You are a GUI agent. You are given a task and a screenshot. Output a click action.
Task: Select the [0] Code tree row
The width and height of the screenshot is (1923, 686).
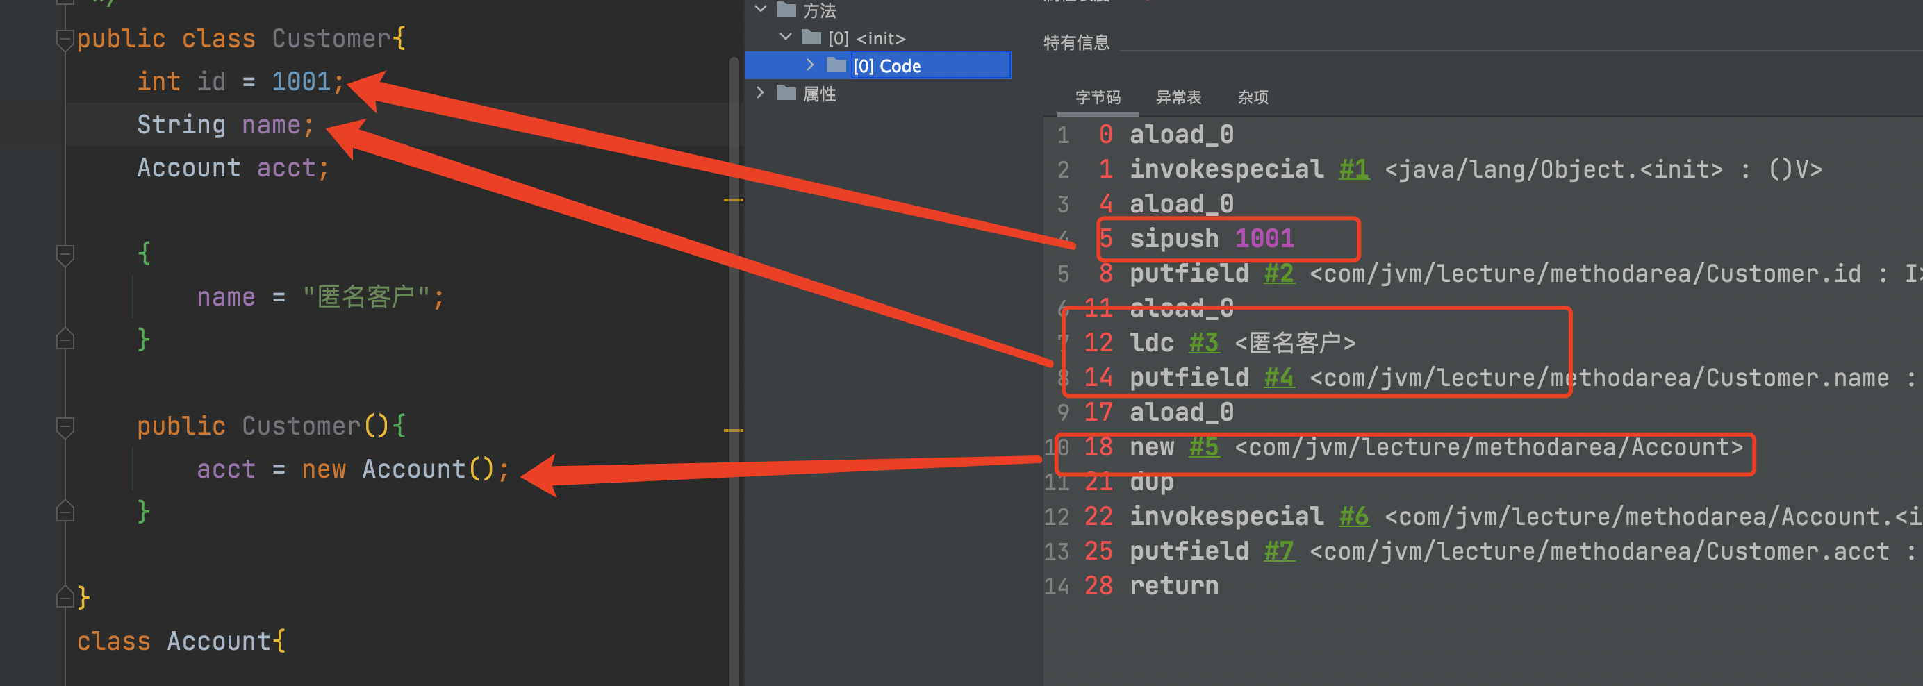[x=878, y=66]
